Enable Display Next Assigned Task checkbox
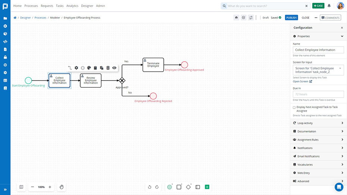Viewport: 347px width, 195px height. (294, 107)
